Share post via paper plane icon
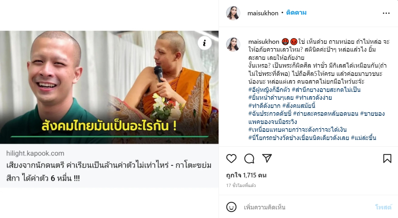Screen dimensions: 398x218 pyautogui.click(x=267, y=158)
